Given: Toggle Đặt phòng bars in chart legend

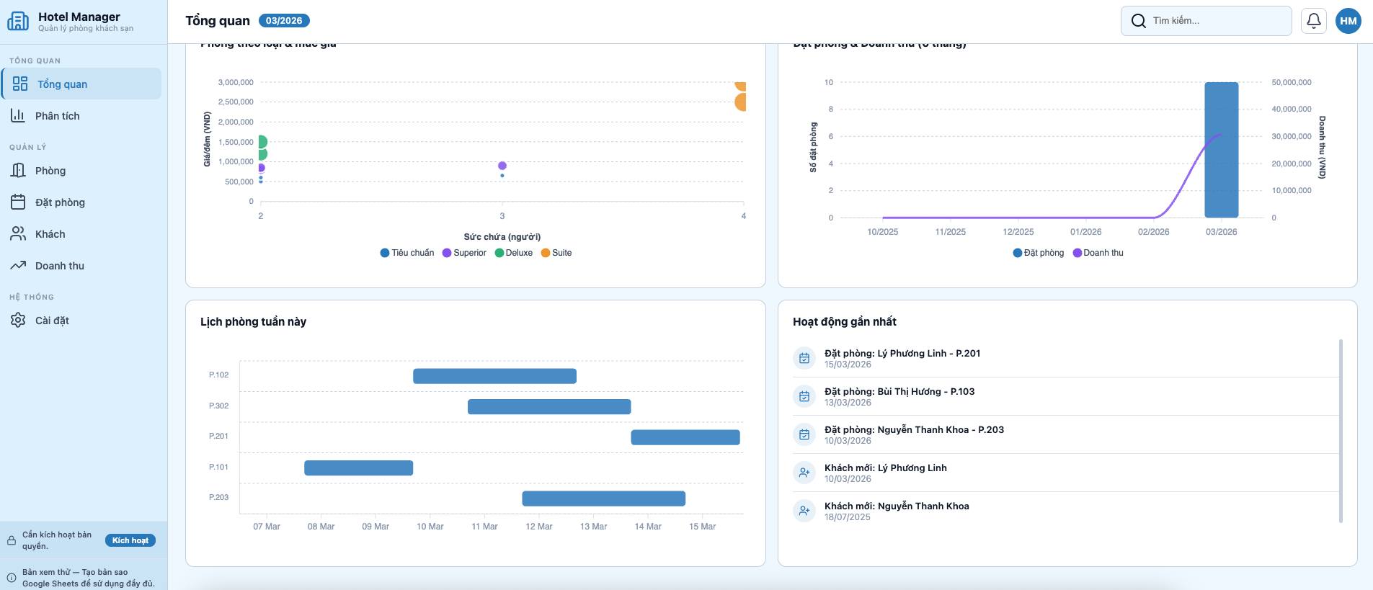Looking at the screenshot, I should (1039, 253).
